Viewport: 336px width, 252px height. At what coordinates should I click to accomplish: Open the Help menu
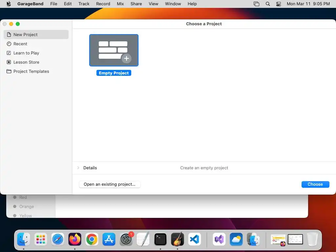(192, 4)
